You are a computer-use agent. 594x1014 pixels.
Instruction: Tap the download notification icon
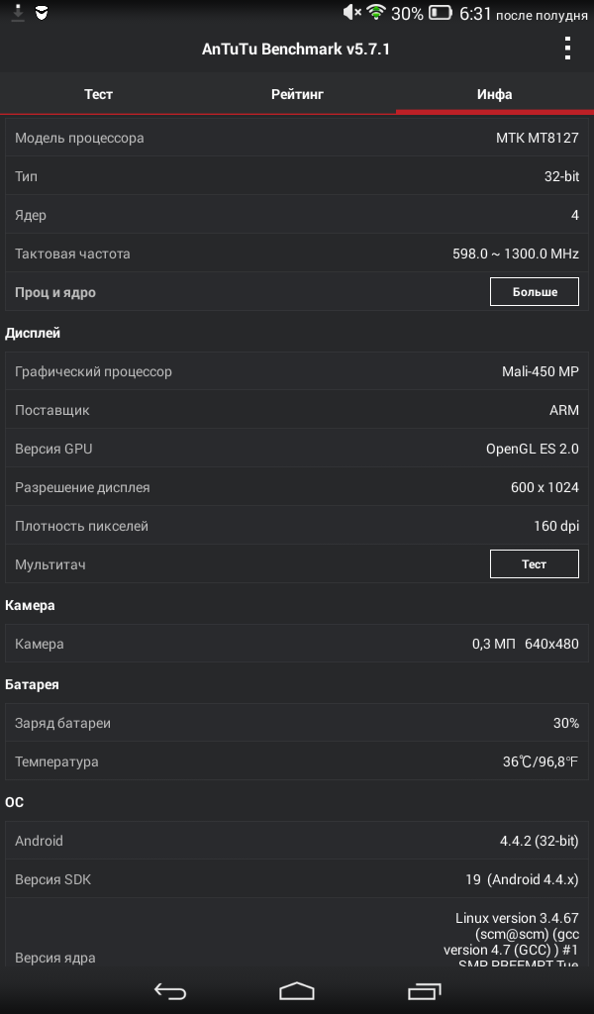tap(18, 12)
